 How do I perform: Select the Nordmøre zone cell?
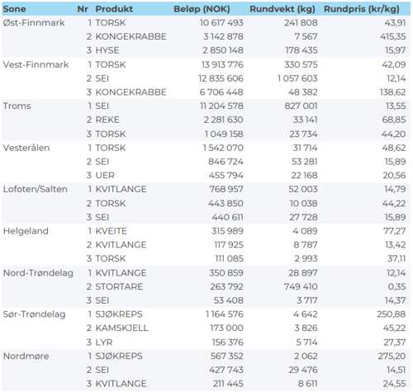(26, 357)
